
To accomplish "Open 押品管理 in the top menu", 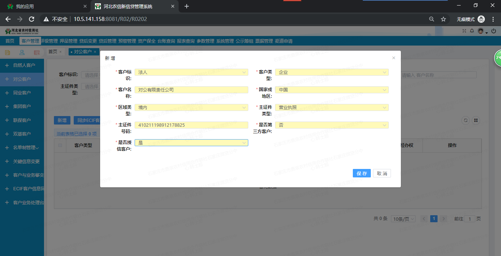I will (x=69, y=41).
